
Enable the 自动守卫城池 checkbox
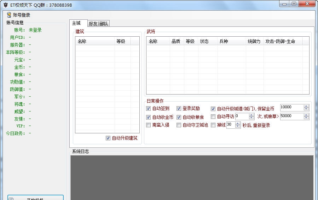(x=179, y=125)
